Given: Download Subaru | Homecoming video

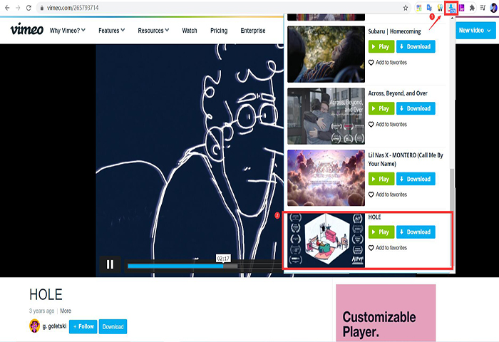Looking at the screenshot, I should (x=416, y=46).
